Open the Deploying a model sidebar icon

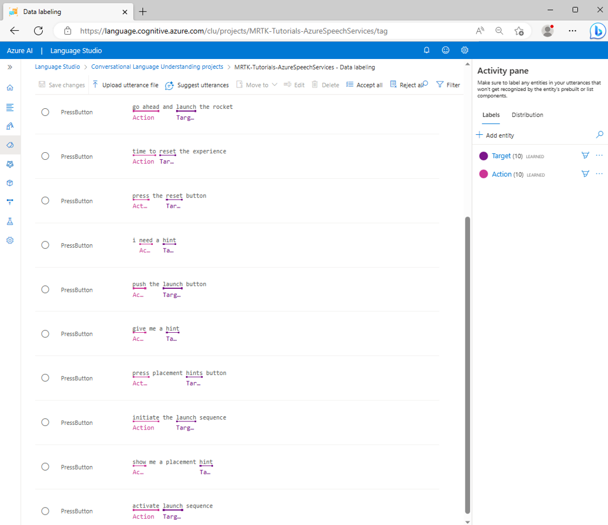[10, 201]
